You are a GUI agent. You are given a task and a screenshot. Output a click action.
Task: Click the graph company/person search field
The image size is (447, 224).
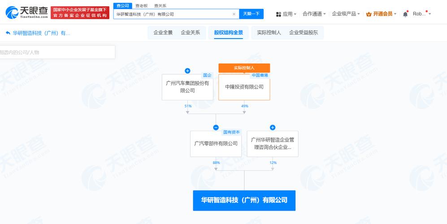(57, 52)
